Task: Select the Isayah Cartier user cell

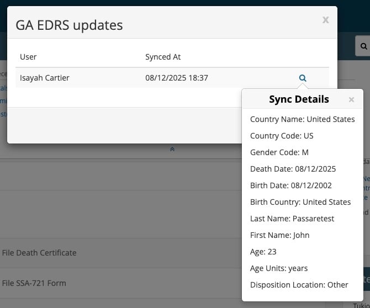Action: [45, 78]
